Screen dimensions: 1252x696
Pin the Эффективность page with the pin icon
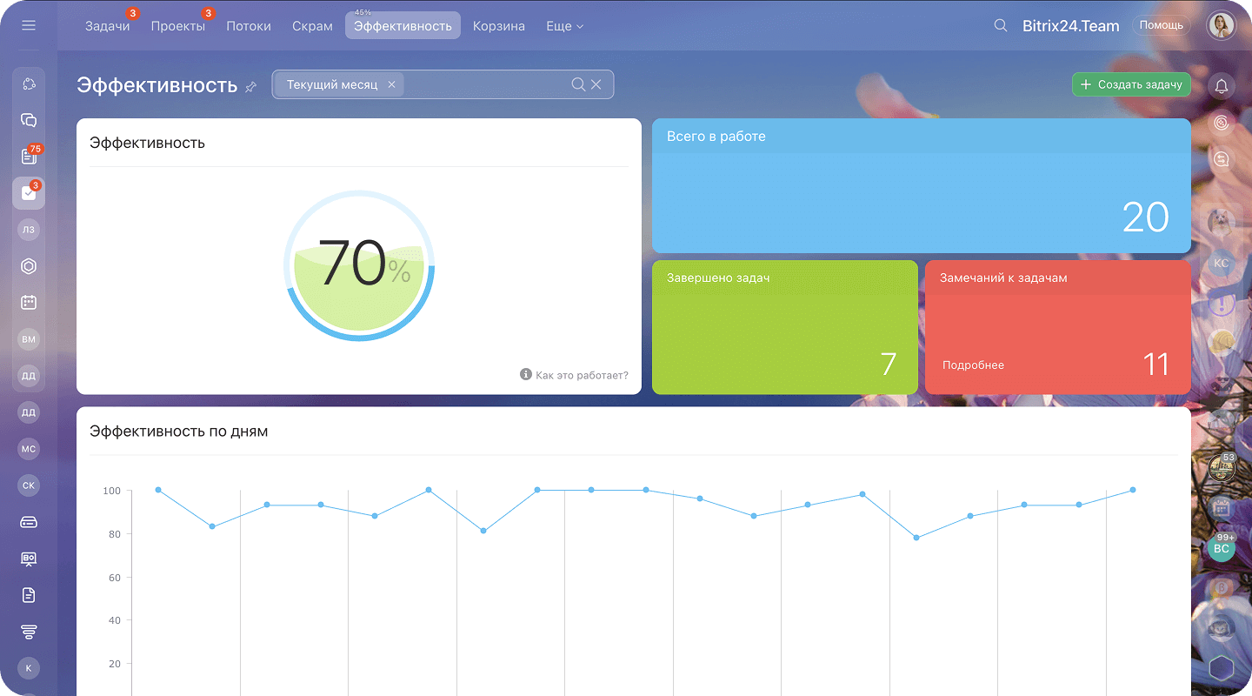click(x=251, y=86)
